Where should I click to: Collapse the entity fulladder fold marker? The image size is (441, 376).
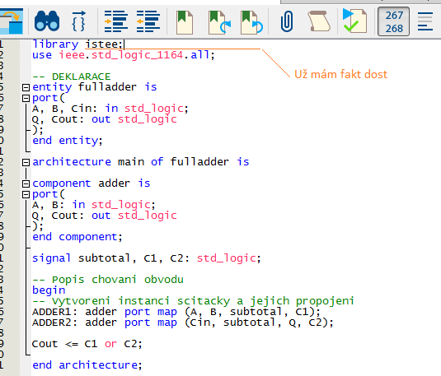tap(26, 87)
